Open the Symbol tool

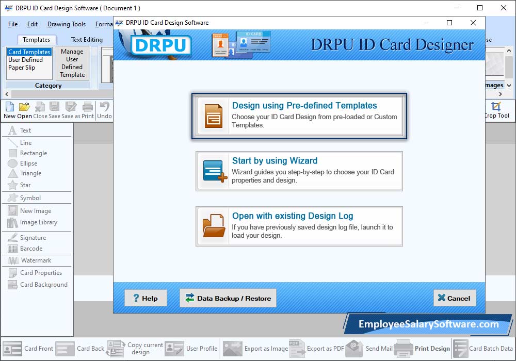25,198
